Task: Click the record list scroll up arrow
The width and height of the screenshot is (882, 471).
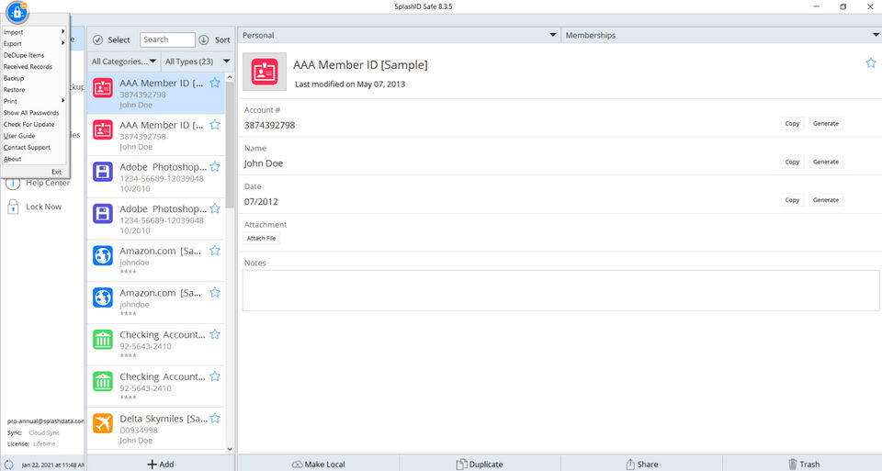Action: (x=230, y=77)
